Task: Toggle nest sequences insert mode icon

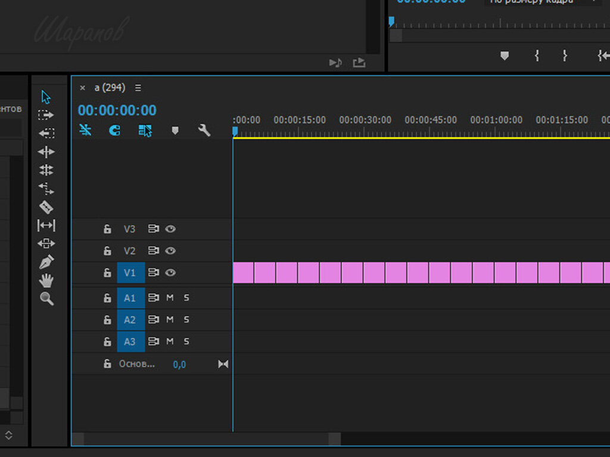Action: point(85,130)
